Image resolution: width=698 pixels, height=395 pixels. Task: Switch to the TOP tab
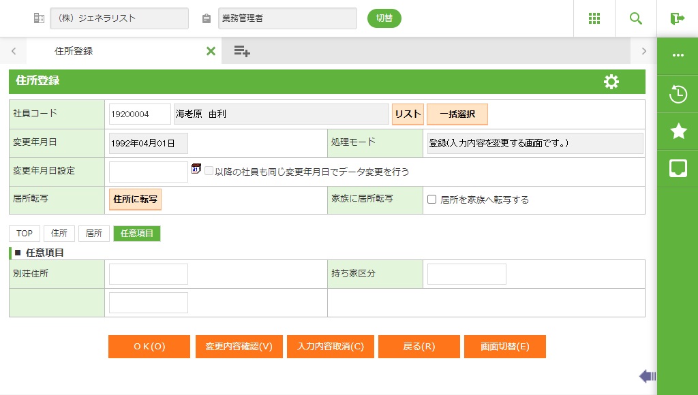click(25, 233)
